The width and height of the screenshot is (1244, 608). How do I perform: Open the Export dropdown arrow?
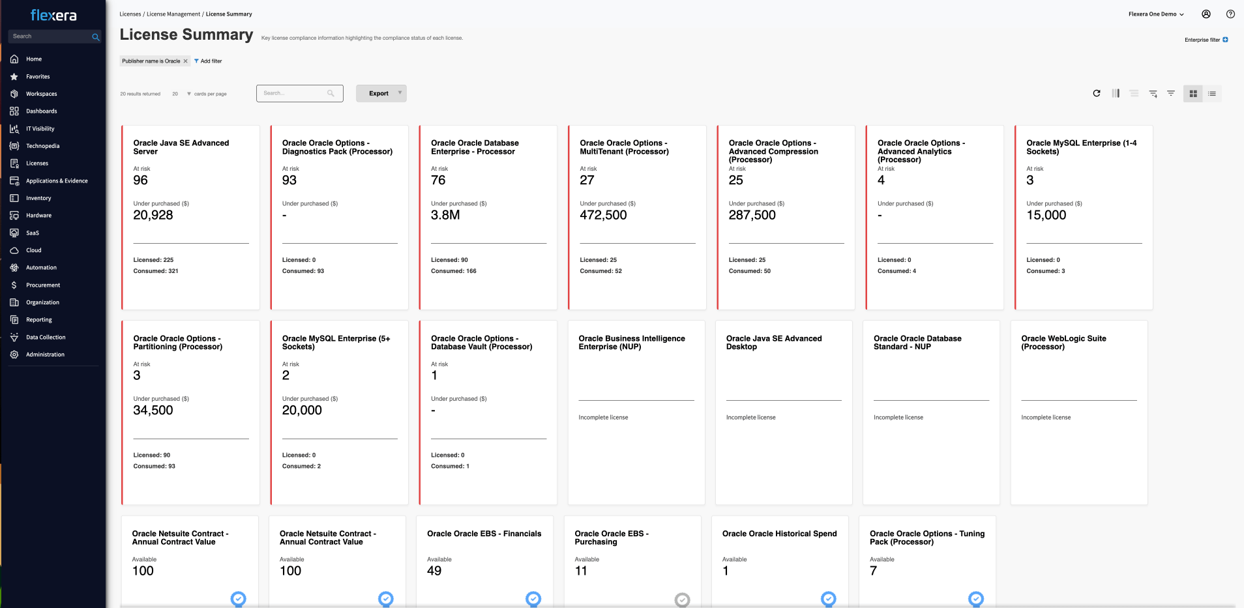tap(400, 93)
